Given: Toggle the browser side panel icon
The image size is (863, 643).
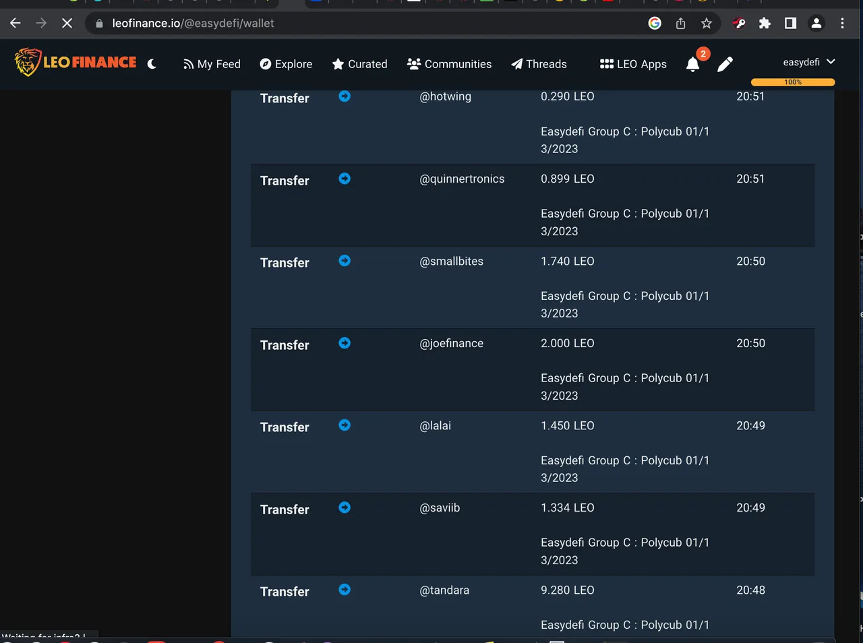Looking at the screenshot, I should 790,24.
